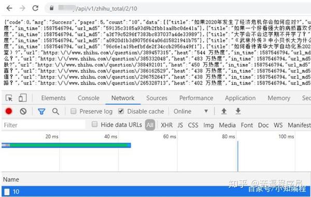
Task: Filter requests by WS
Action: pyautogui.click(x=278, y=125)
